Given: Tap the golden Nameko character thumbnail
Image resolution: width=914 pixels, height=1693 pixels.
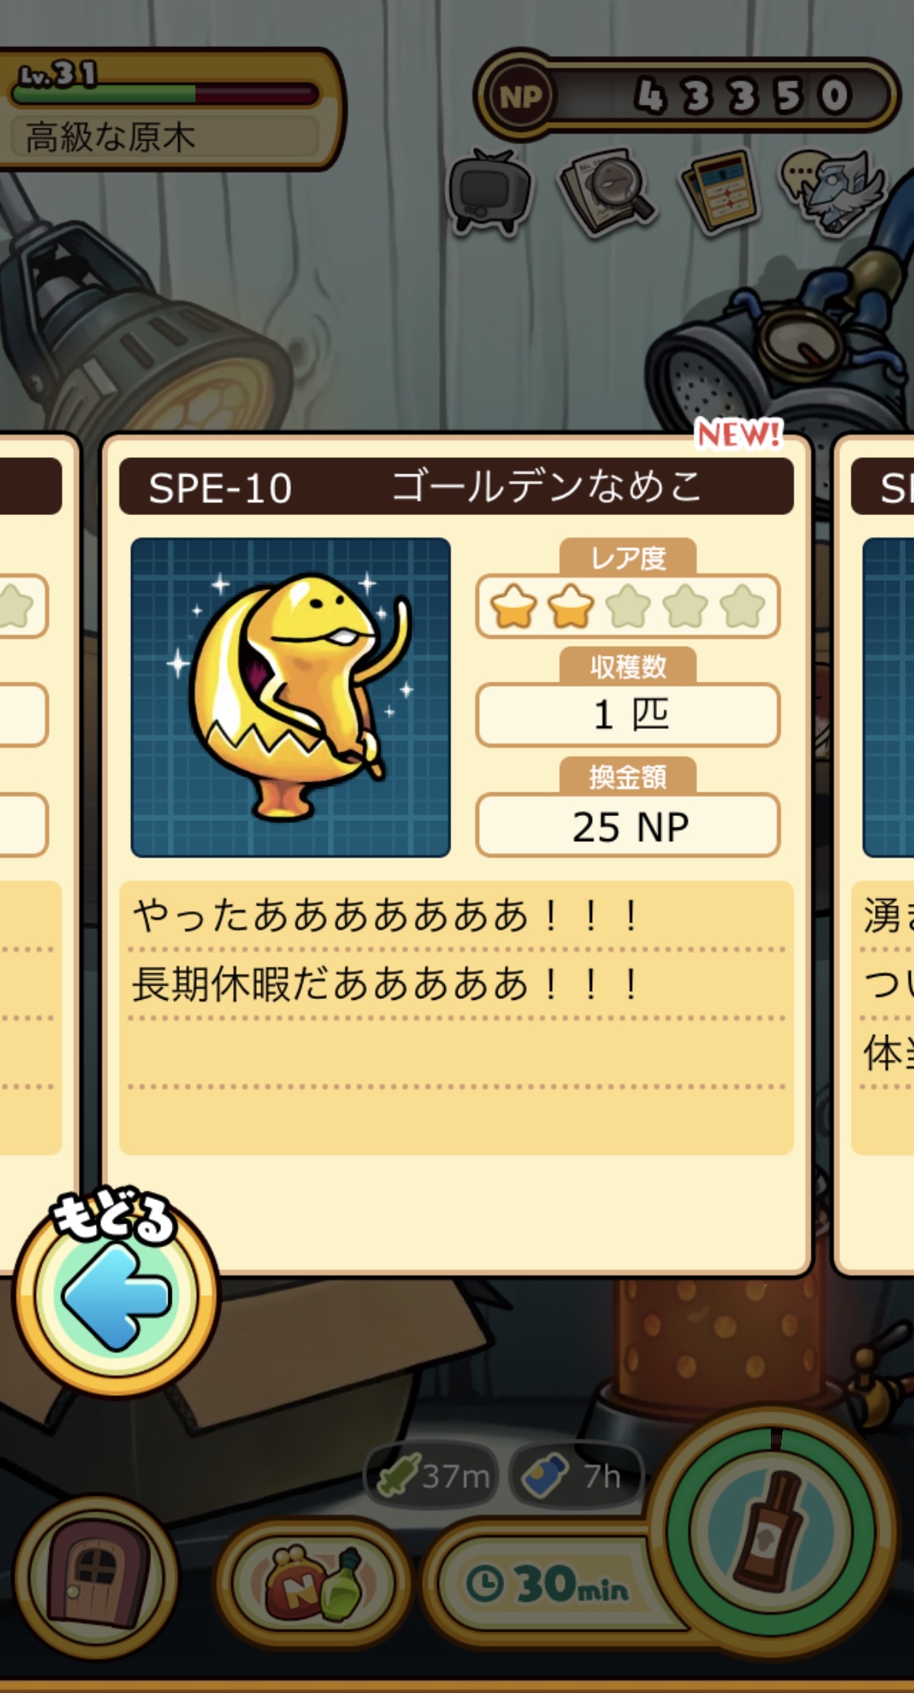Looking at the screenshot, I should (x=290, y=697).
